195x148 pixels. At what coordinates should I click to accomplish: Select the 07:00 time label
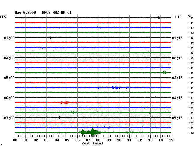pos(9,118)
